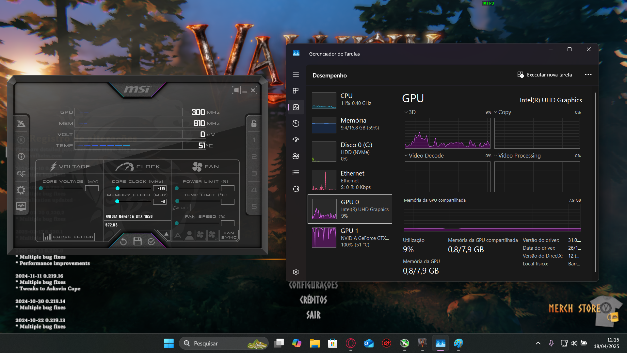Click Afterburner information icon

(x=21, y=157)
